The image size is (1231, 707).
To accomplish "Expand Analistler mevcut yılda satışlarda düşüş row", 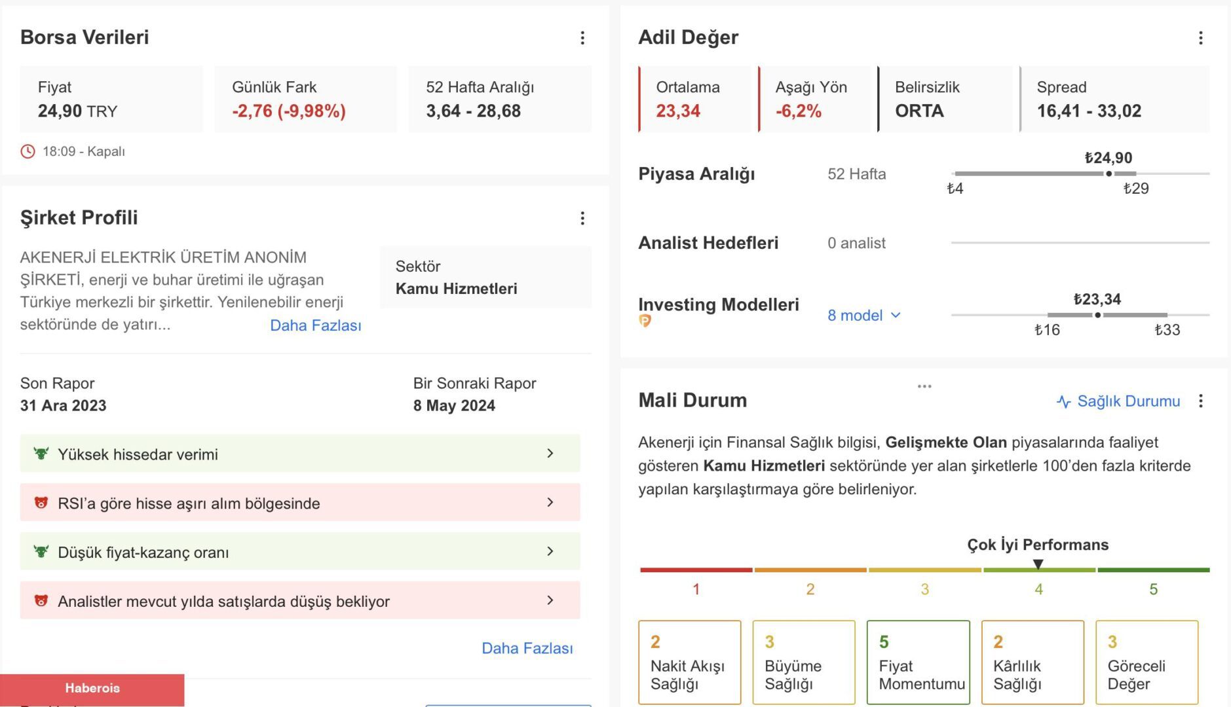I will (x=550, y=600).
